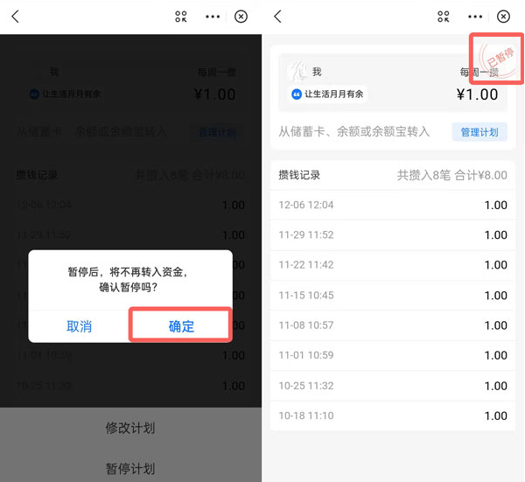Viewport: 525px width, 482px height.
Task: Select the 10-25 11:32 record row
Action: [392, 386]
